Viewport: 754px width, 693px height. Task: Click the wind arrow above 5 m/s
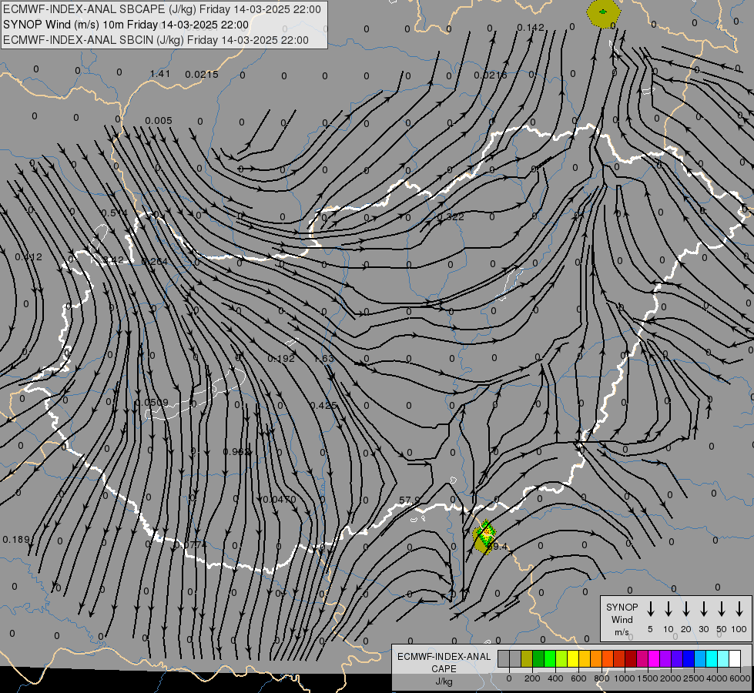coord(650,609)
